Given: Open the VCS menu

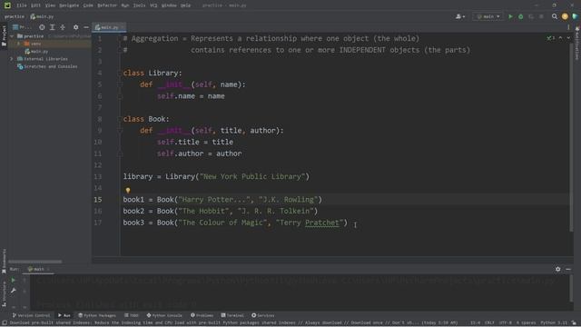Looking at the screenshot, I should point(153,5).
